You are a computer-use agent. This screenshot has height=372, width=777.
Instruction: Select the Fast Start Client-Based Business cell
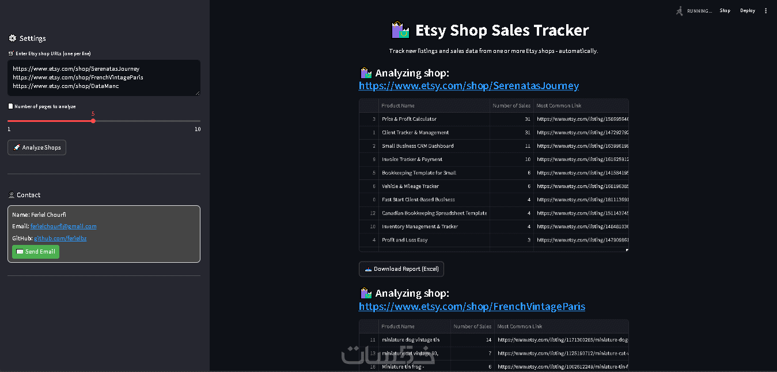pyautogui.click(x=434, y=200)
